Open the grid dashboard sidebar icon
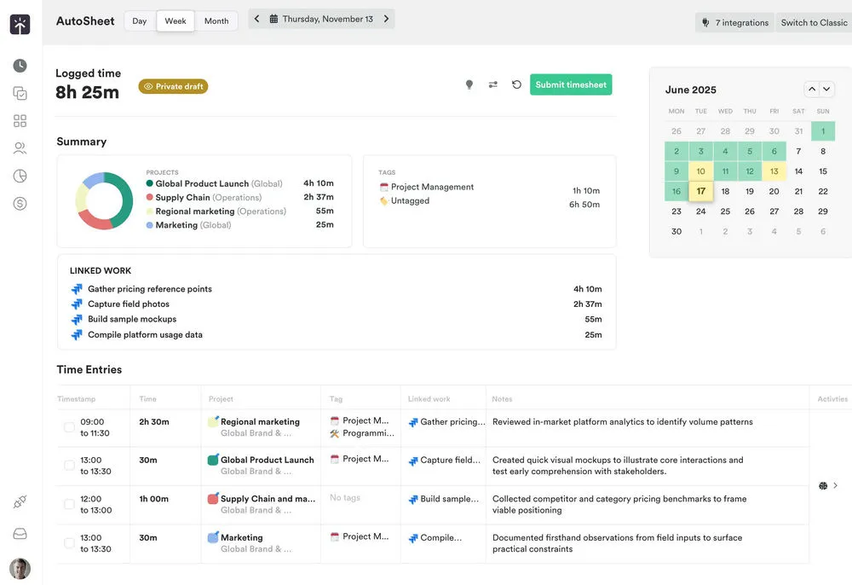The width and height of the screenshot is (852, 585). click(20, 121)
